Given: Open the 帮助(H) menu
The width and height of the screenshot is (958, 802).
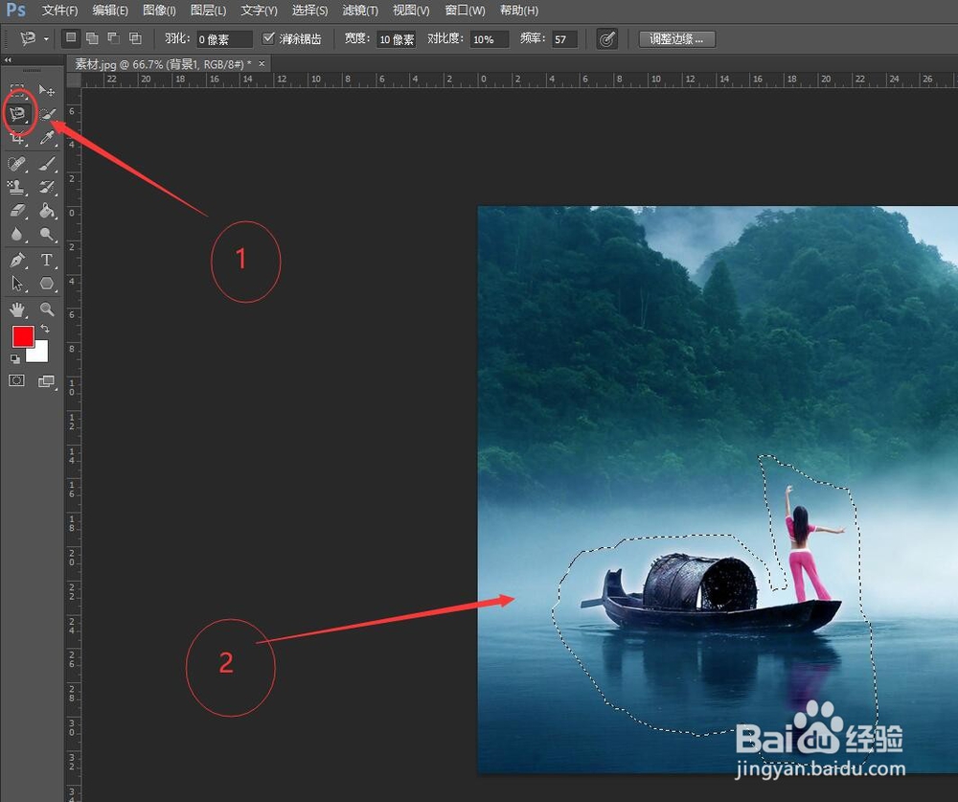Looking at the screenshot, I should point(519,11).
